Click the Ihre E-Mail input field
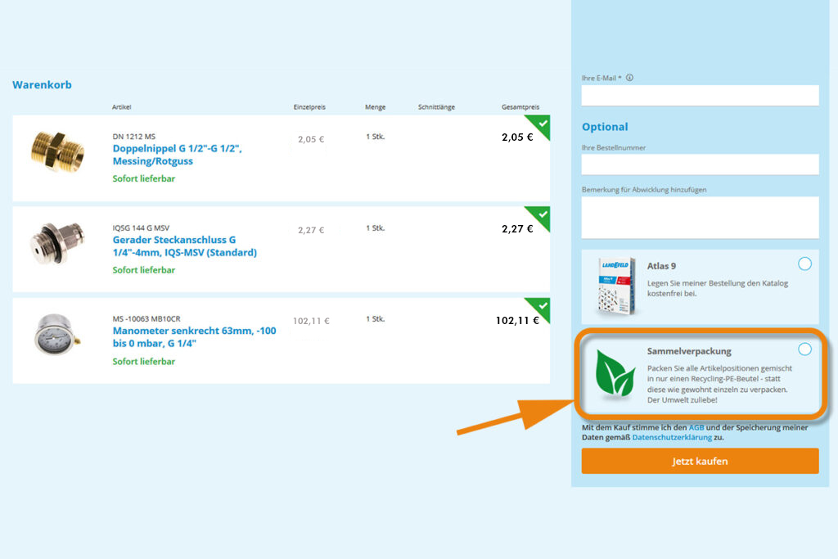838x559 pixels. [x=700, y=95]
